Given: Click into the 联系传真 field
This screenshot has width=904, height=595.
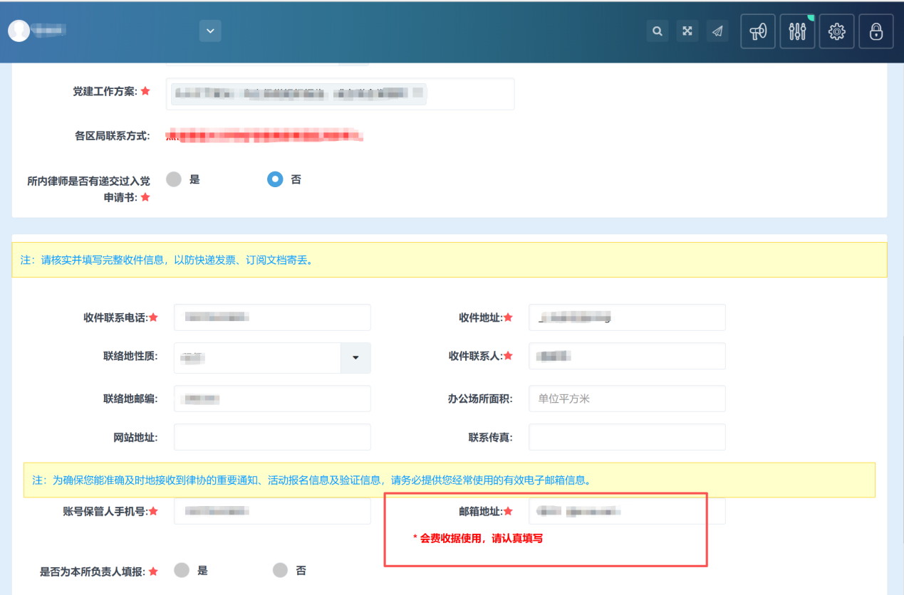Looking at the screenshot, I should [626, 437].
